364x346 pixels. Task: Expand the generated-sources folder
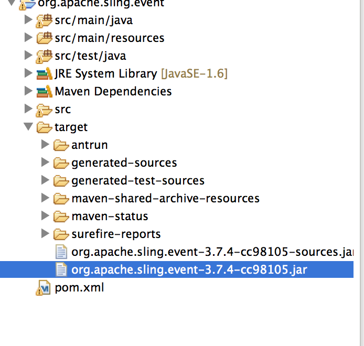click(45, 163)
